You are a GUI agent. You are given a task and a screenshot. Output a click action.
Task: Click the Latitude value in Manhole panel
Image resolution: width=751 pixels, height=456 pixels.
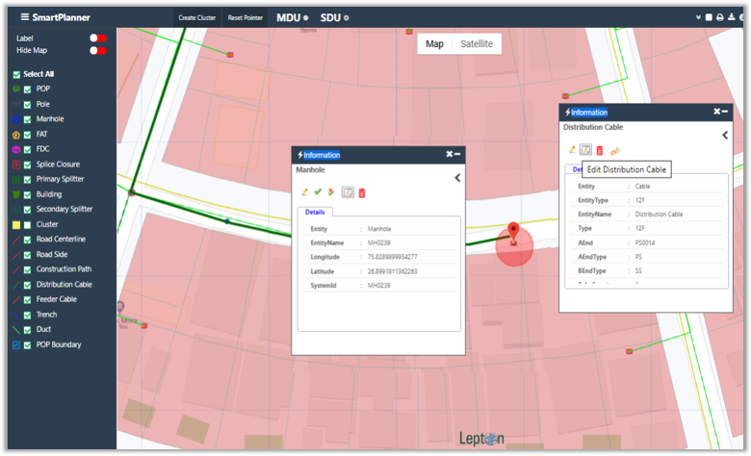pos(392,271)
